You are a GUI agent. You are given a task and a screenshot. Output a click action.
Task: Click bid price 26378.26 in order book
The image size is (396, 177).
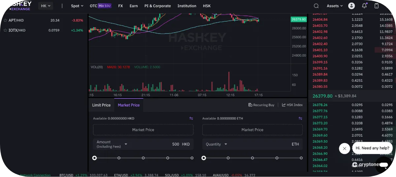[x=320, y=105]
